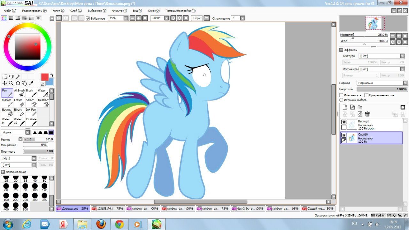Screen dimensions: 409x230
Task: Open the Текстура dropdown
Action: click(x=382, y=56)
